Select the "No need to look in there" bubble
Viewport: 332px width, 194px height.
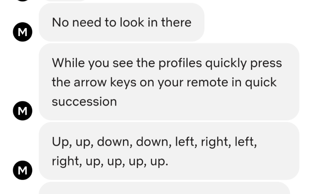121,22
